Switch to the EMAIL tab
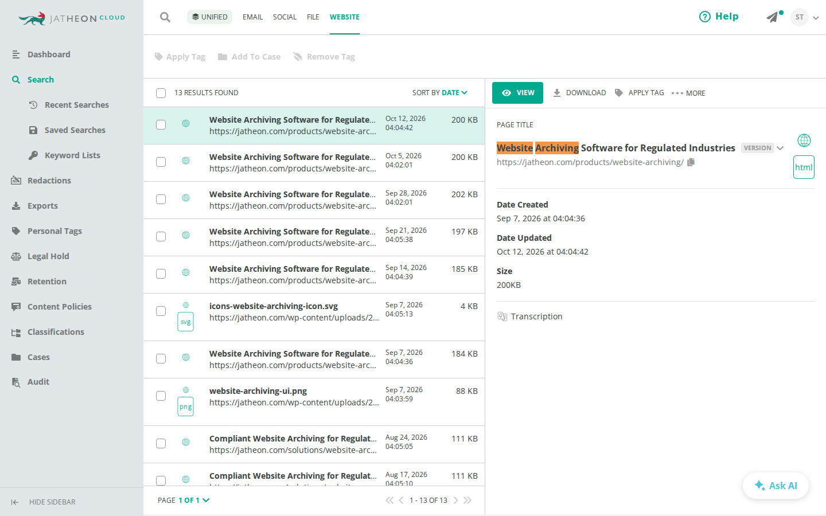Screen dimensions: 826x516 252,17
